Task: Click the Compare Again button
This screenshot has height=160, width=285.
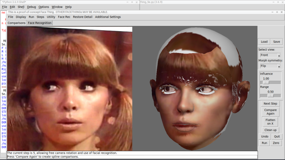Action: [x=270, y=112]
